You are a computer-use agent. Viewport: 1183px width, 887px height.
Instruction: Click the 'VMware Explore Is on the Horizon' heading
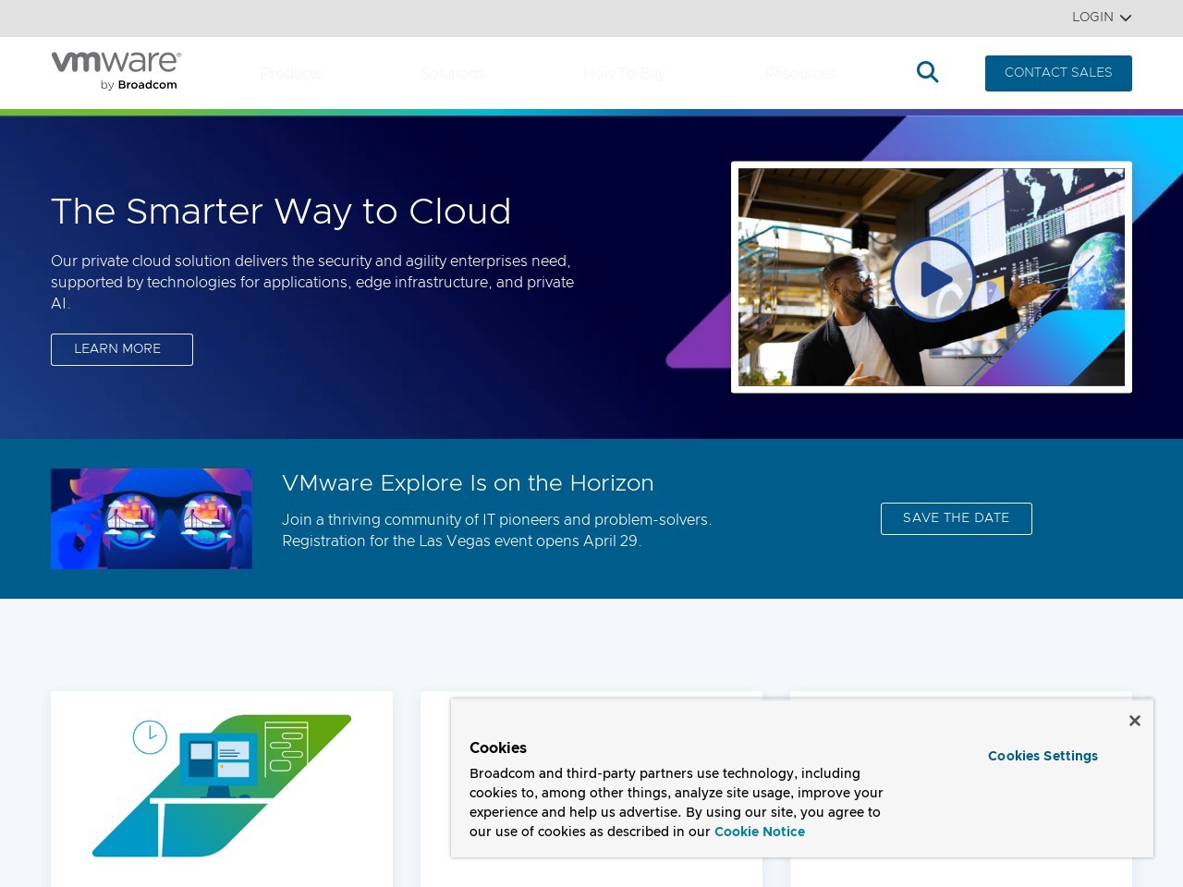[468, 483]
